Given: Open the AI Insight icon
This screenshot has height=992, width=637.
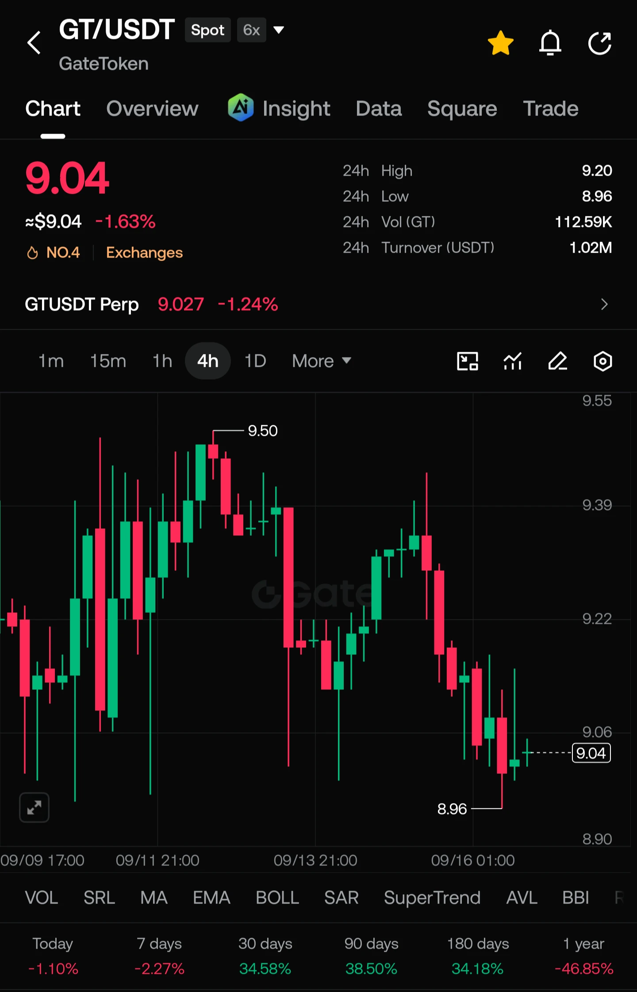Looking at the screenshot, I should 241,108.
